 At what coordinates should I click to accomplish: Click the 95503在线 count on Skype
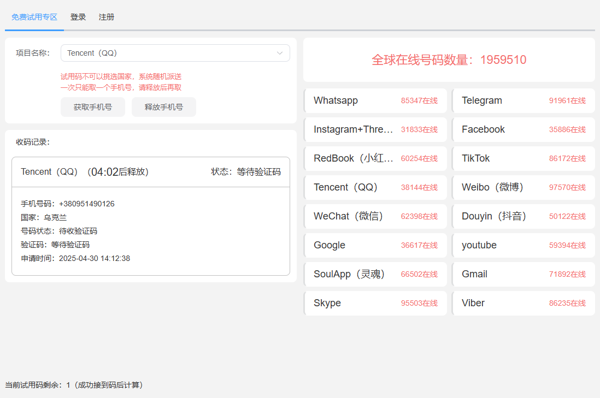click(x=419, y=303)
